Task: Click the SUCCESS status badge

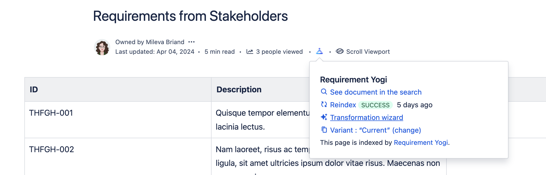Action: pyautogui.click(x=375, y=105)
